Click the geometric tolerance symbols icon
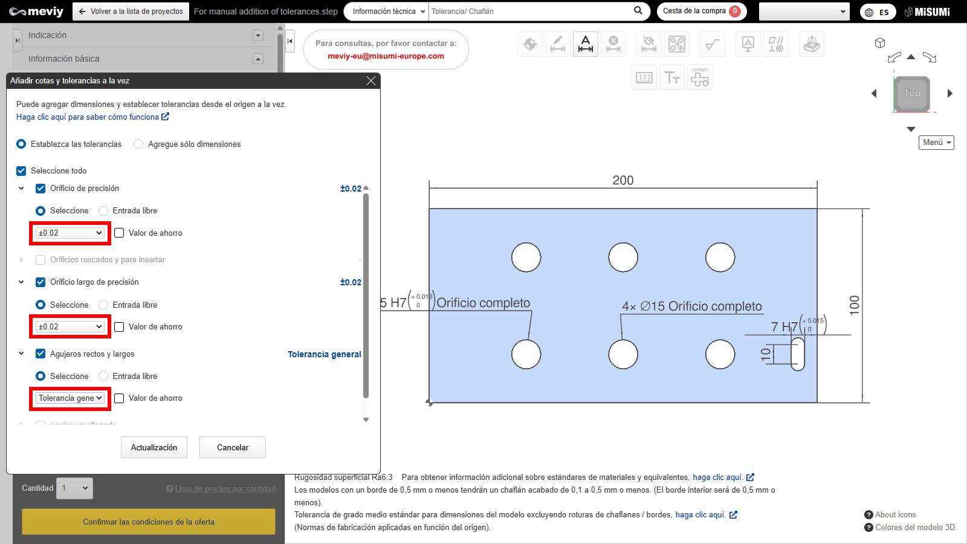This screenshot has height=544, width=967. tap(775, 45)
